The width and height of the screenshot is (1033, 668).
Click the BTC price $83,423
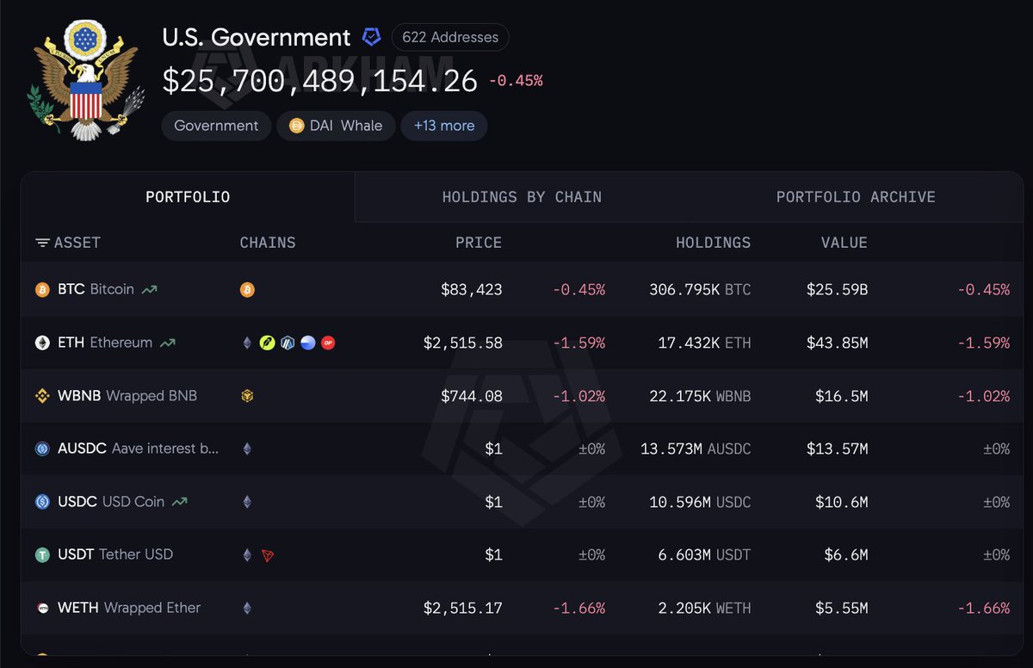pos(472,290)
